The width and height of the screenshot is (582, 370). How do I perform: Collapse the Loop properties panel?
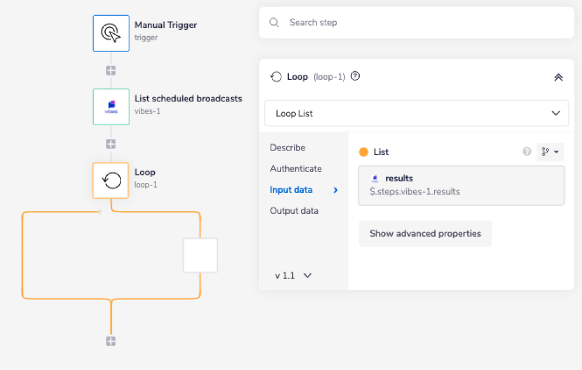tap(558, 77)
